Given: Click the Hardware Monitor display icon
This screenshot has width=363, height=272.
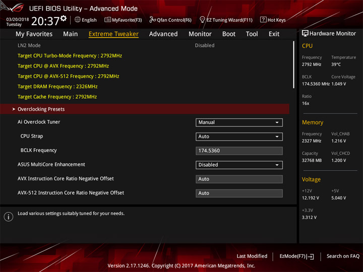Looking at the screenshot, I should pos(305,34).
